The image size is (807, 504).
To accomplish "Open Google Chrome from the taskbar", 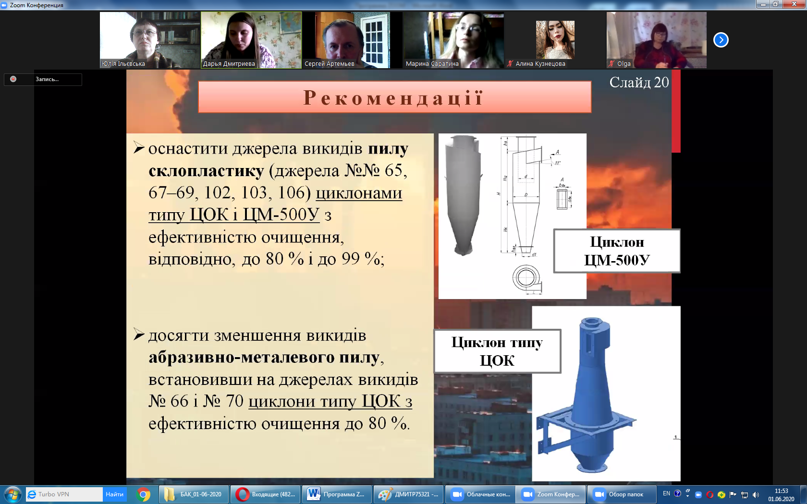I will (143, 494).
